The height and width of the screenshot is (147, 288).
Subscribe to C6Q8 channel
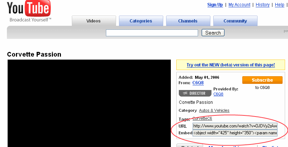tap(262, 80)
